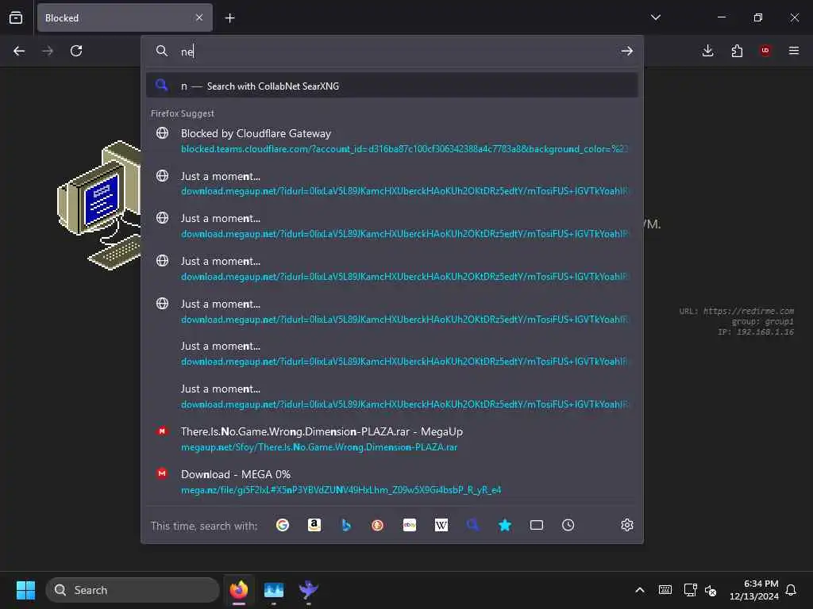The height and width of the screenshot is (609, 813).
Task: Select Search with CollabNet SearXNG suggestion
Action: pyautogui.click(x=392, y=86)
